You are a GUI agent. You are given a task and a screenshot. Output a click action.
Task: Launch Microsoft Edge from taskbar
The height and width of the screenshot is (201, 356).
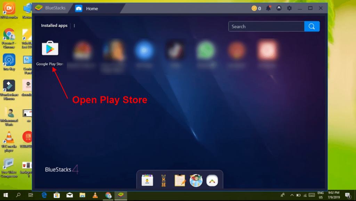click(44, 195)
